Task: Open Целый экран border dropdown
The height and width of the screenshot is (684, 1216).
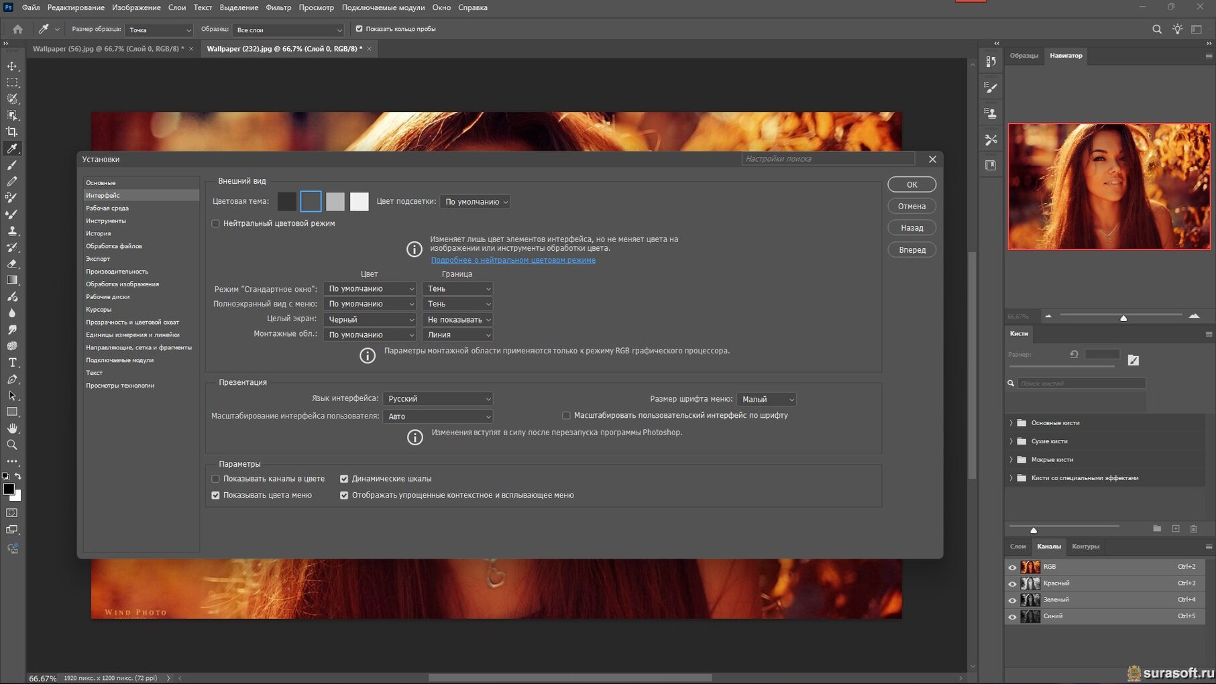Action: [457, 320]
